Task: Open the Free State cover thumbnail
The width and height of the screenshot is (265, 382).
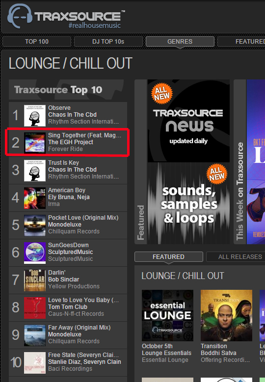Action: point(35,363)
